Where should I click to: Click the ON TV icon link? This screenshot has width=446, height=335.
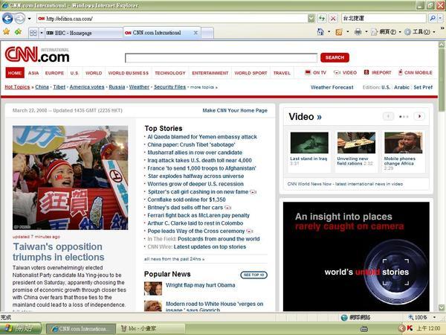pyautogui.click(x=315, y=73)
